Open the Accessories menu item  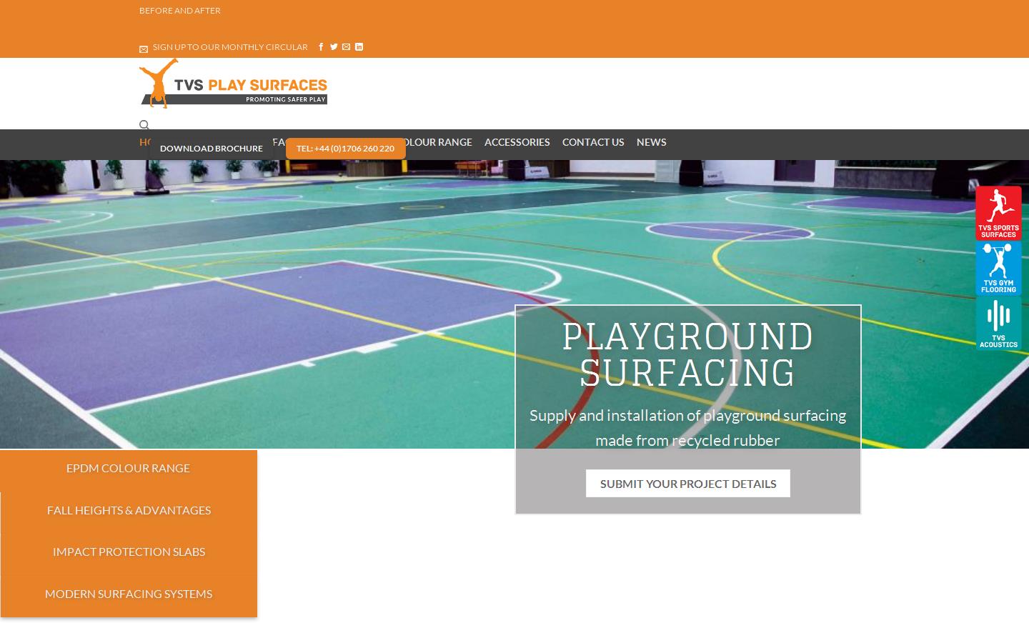click(x=517, y=142)
